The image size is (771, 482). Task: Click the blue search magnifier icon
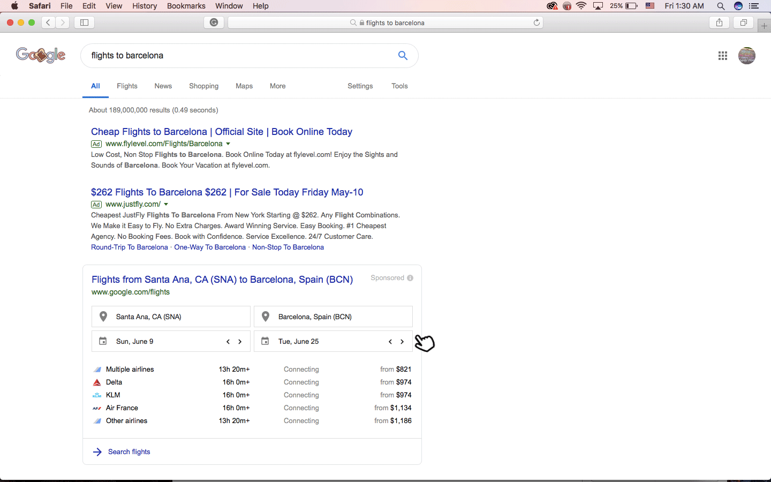click(403, 55)
